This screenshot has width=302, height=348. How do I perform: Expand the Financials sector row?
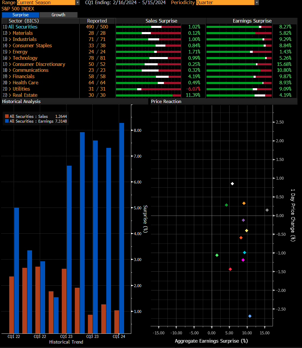point(10,76)
